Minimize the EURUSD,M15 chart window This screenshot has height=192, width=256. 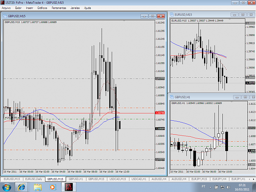point(234,15)
